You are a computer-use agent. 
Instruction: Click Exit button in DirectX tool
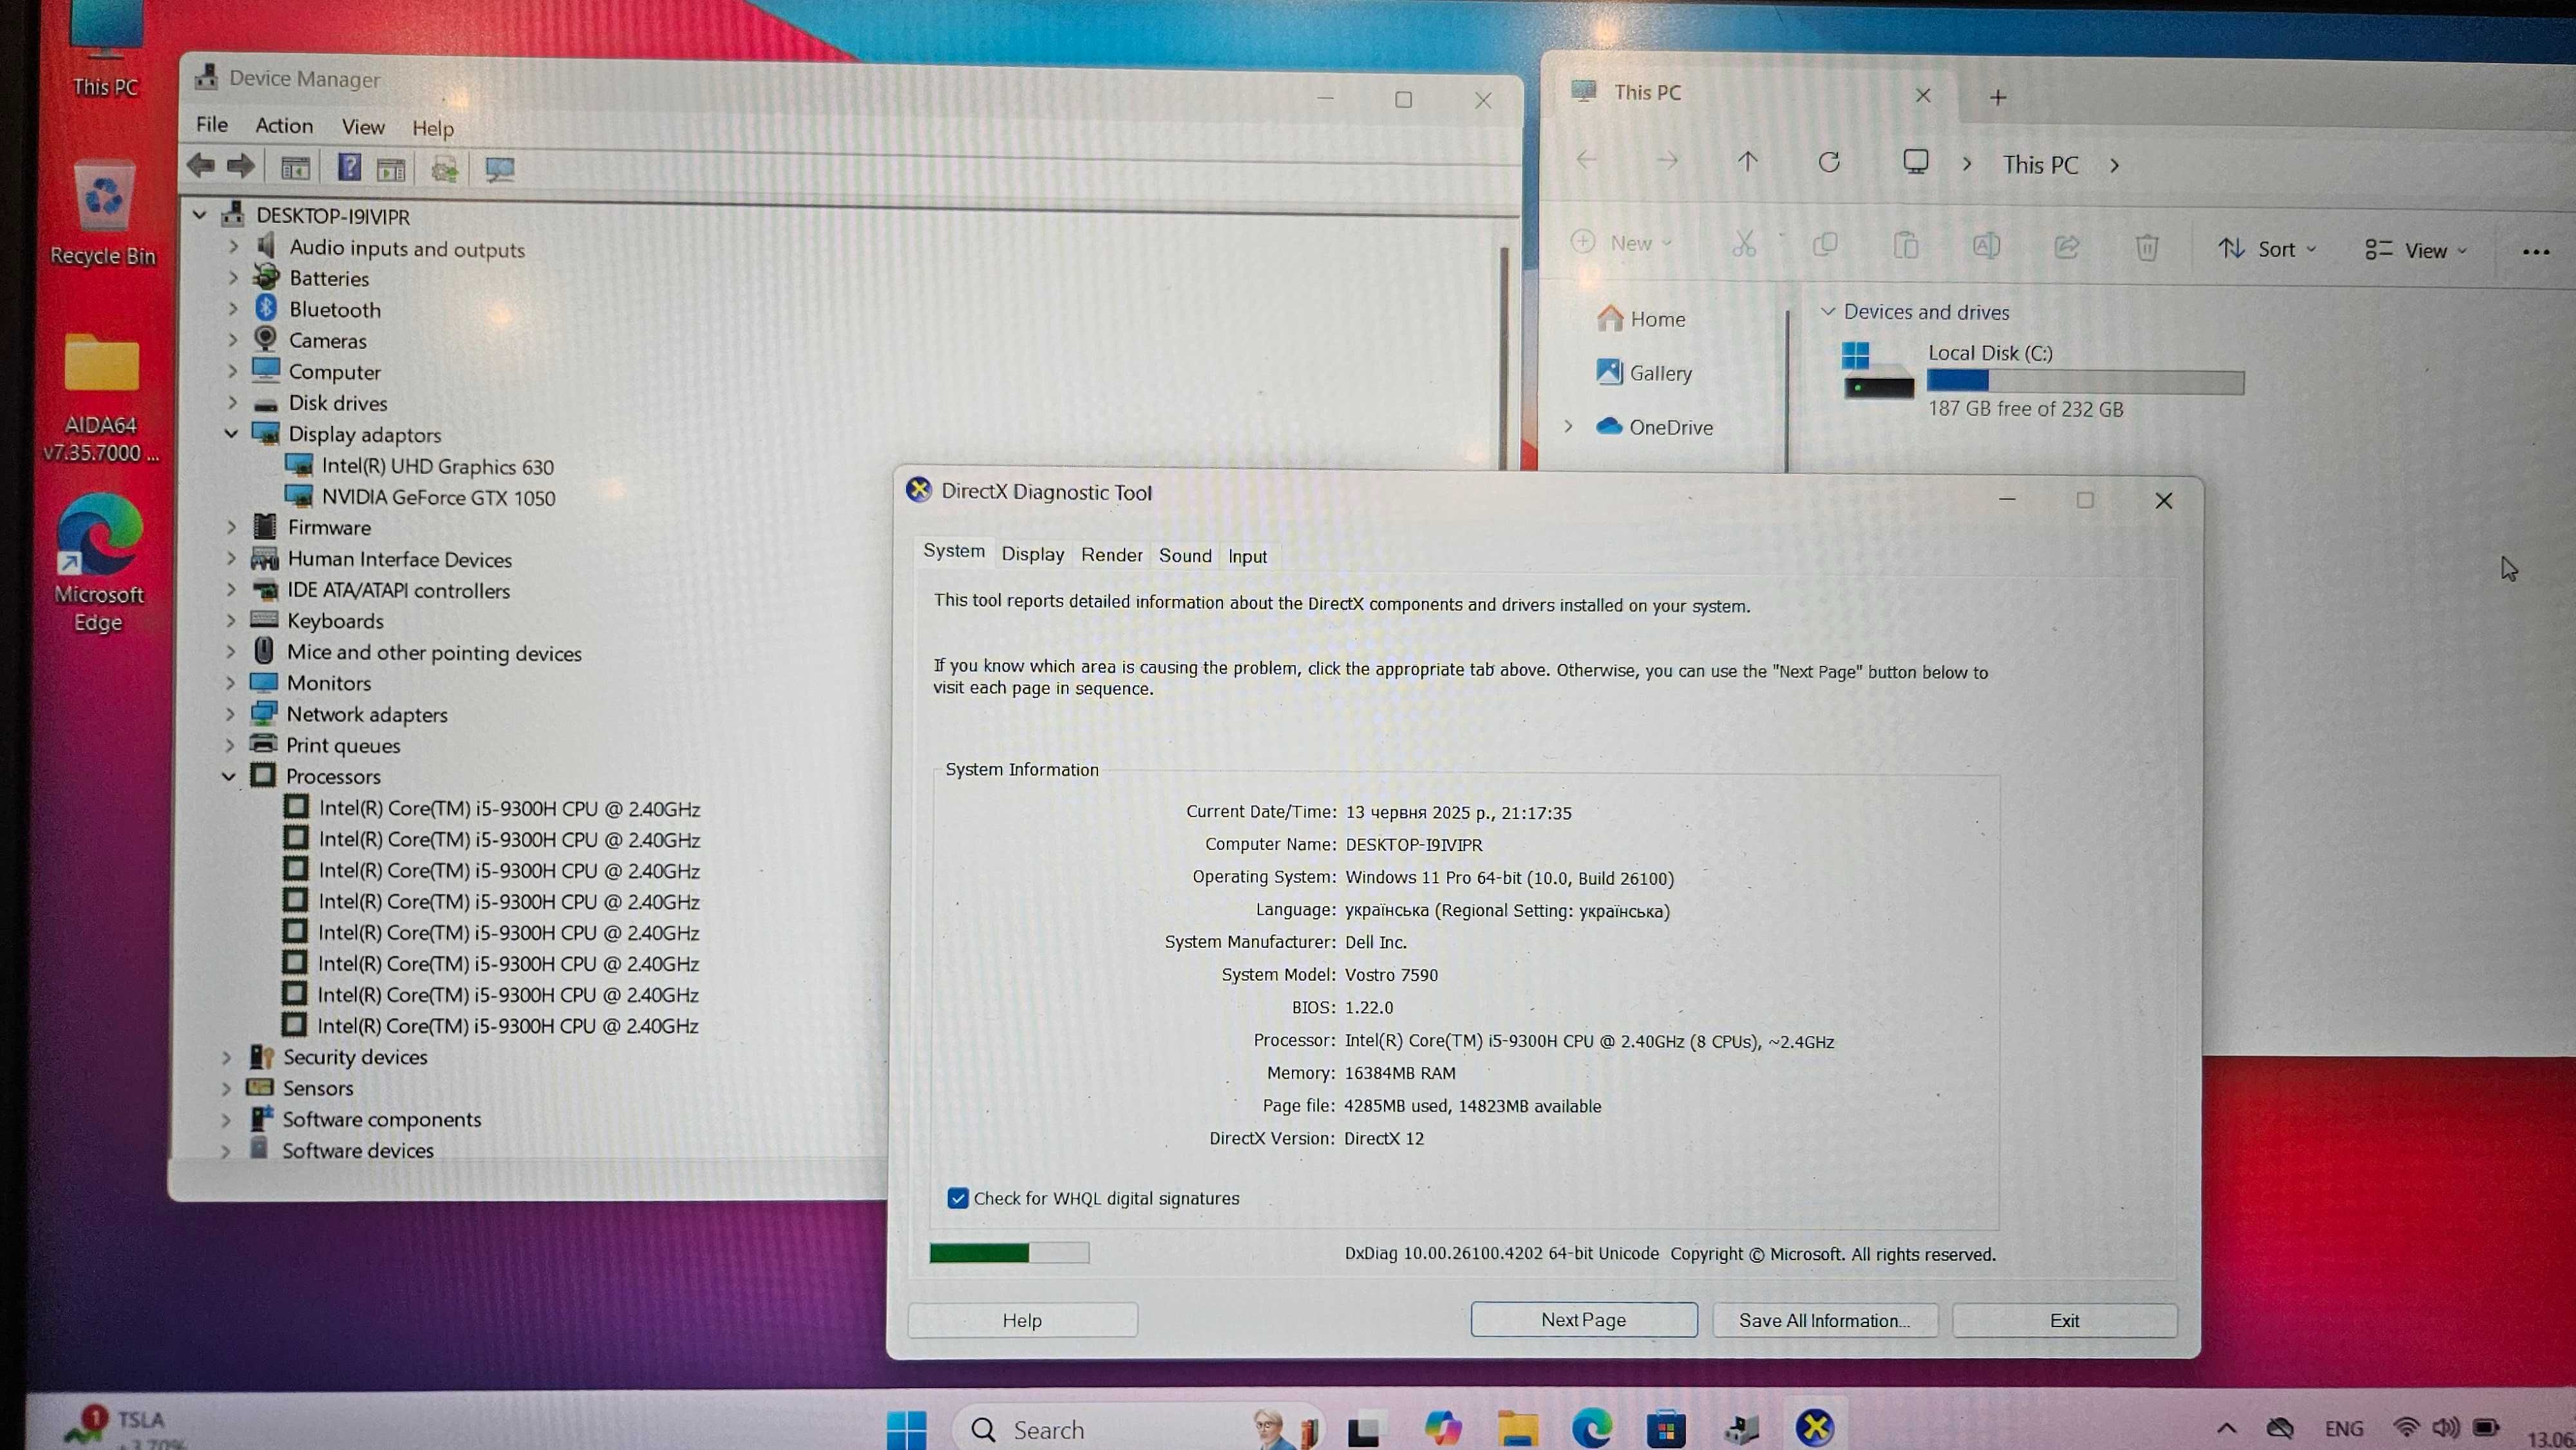(2064, 1321)
